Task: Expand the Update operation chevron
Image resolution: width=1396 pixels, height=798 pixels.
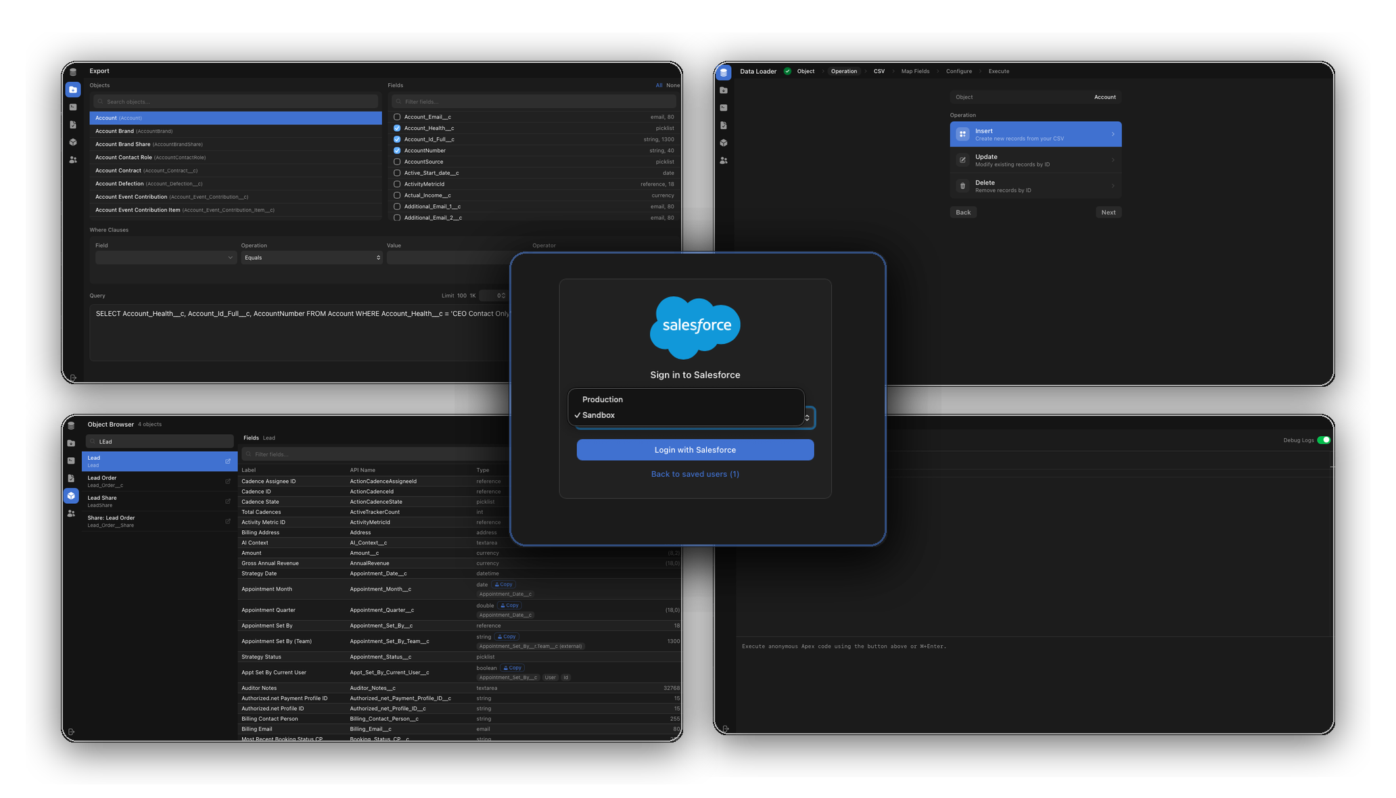Action: (x=1113, y=160)
